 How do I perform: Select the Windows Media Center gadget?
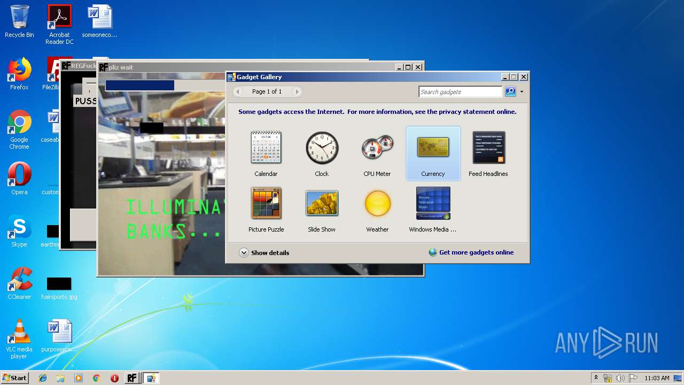(x=433, y=209)
